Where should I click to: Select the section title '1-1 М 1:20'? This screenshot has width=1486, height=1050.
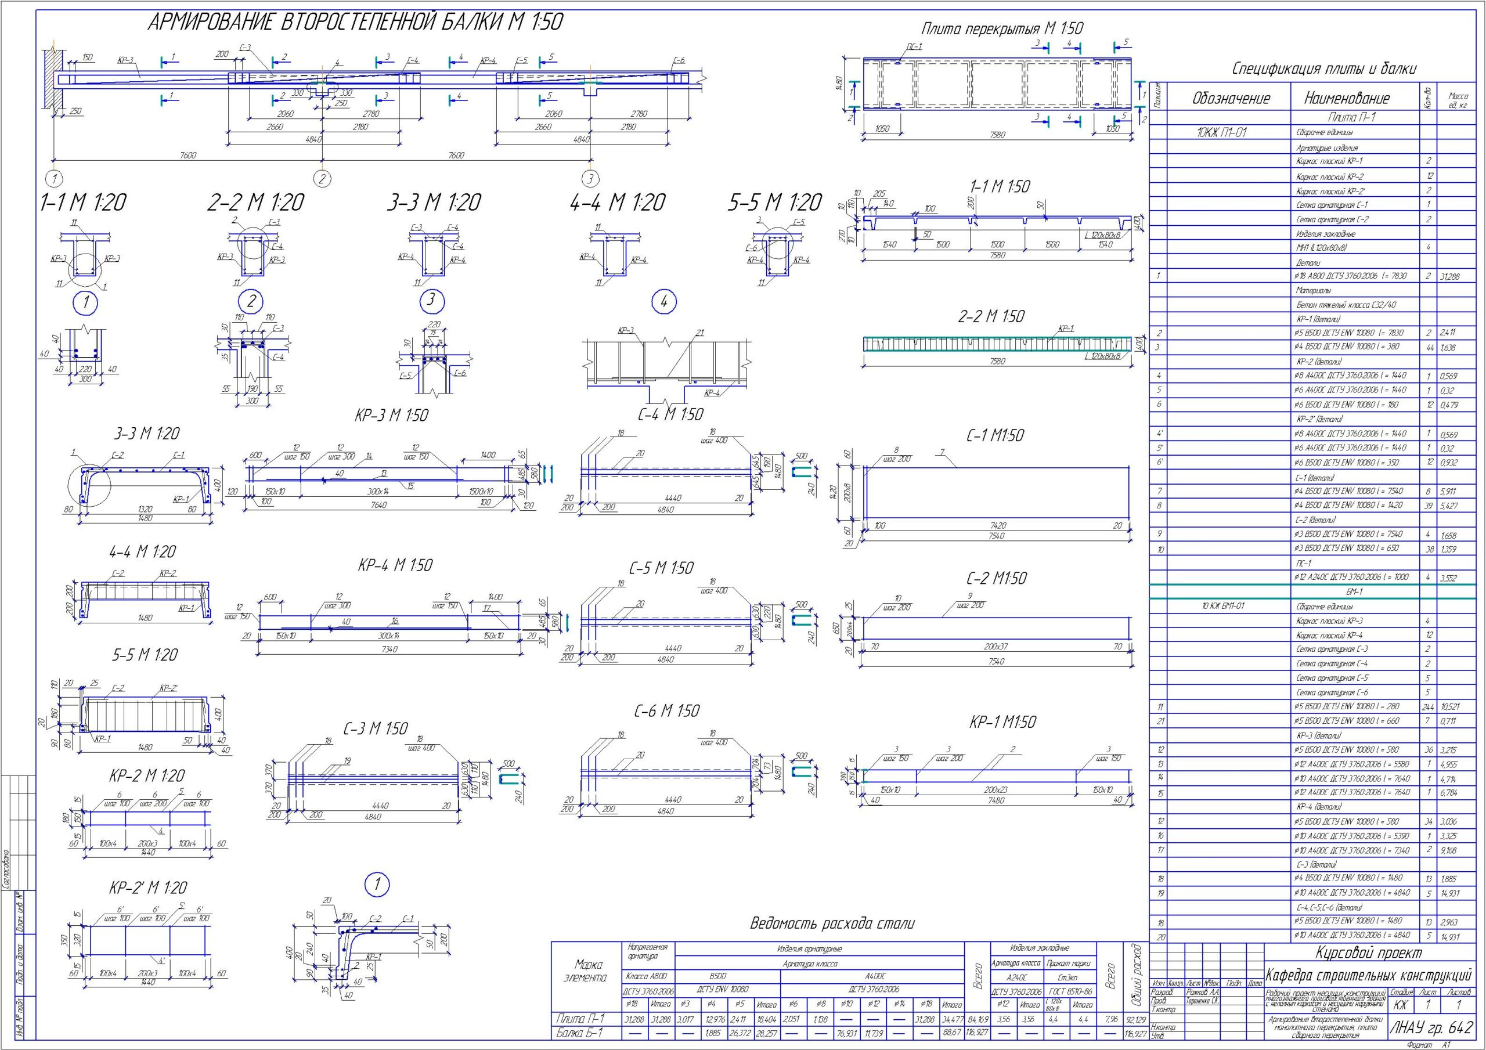click(83, 203)
